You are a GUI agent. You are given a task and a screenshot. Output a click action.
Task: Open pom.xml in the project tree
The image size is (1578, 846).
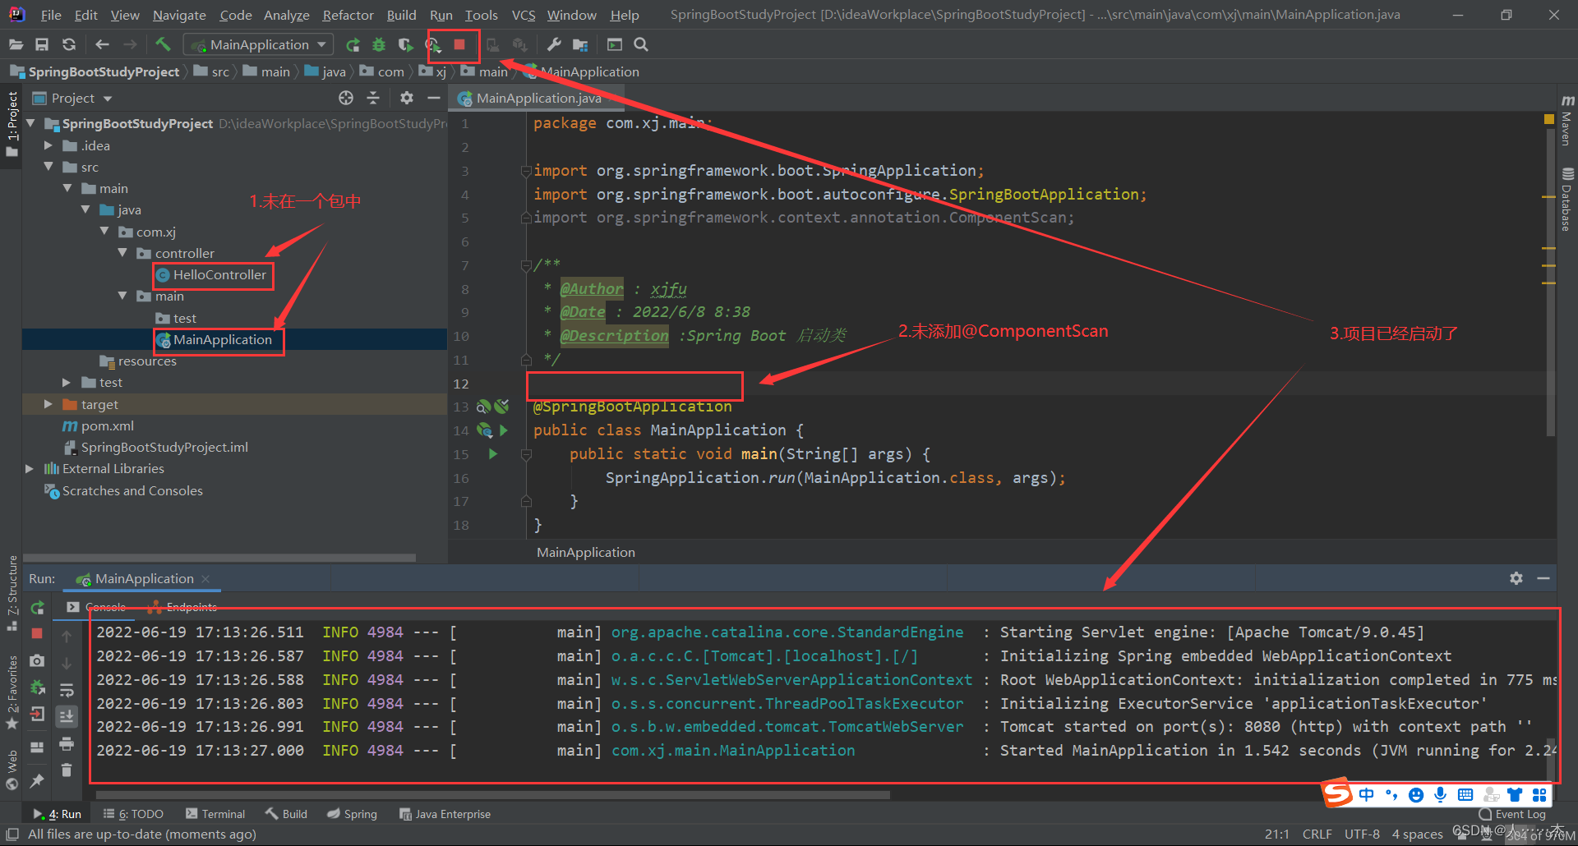coord(107,425)
